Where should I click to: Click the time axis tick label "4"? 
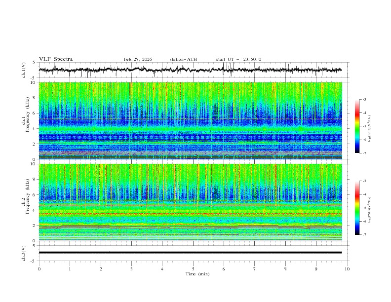tap(162, 269)
